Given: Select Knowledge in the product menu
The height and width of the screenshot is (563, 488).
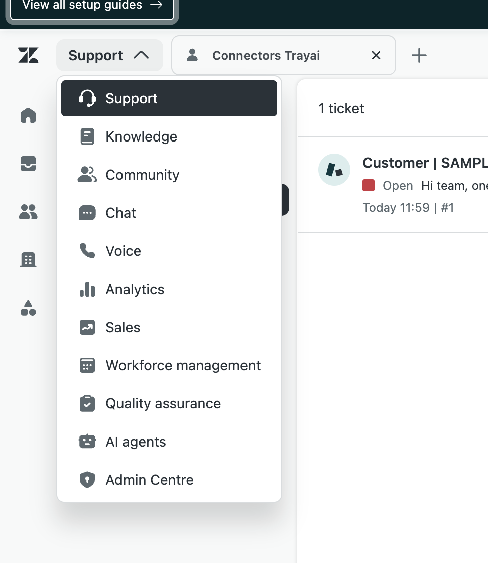Looking at the screenshot, I should [x=169, y=137].
